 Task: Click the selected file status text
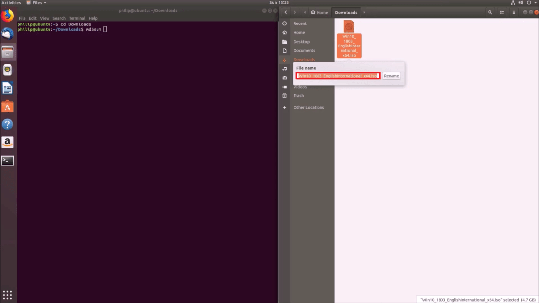click(x=478, y=300)
